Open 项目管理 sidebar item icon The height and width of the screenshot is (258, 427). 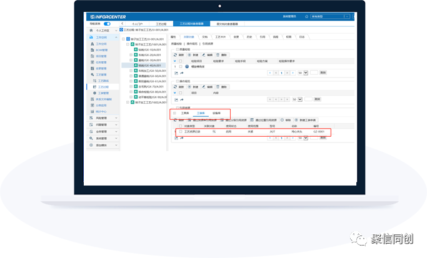pyautogui.click(x=93, y=56)
